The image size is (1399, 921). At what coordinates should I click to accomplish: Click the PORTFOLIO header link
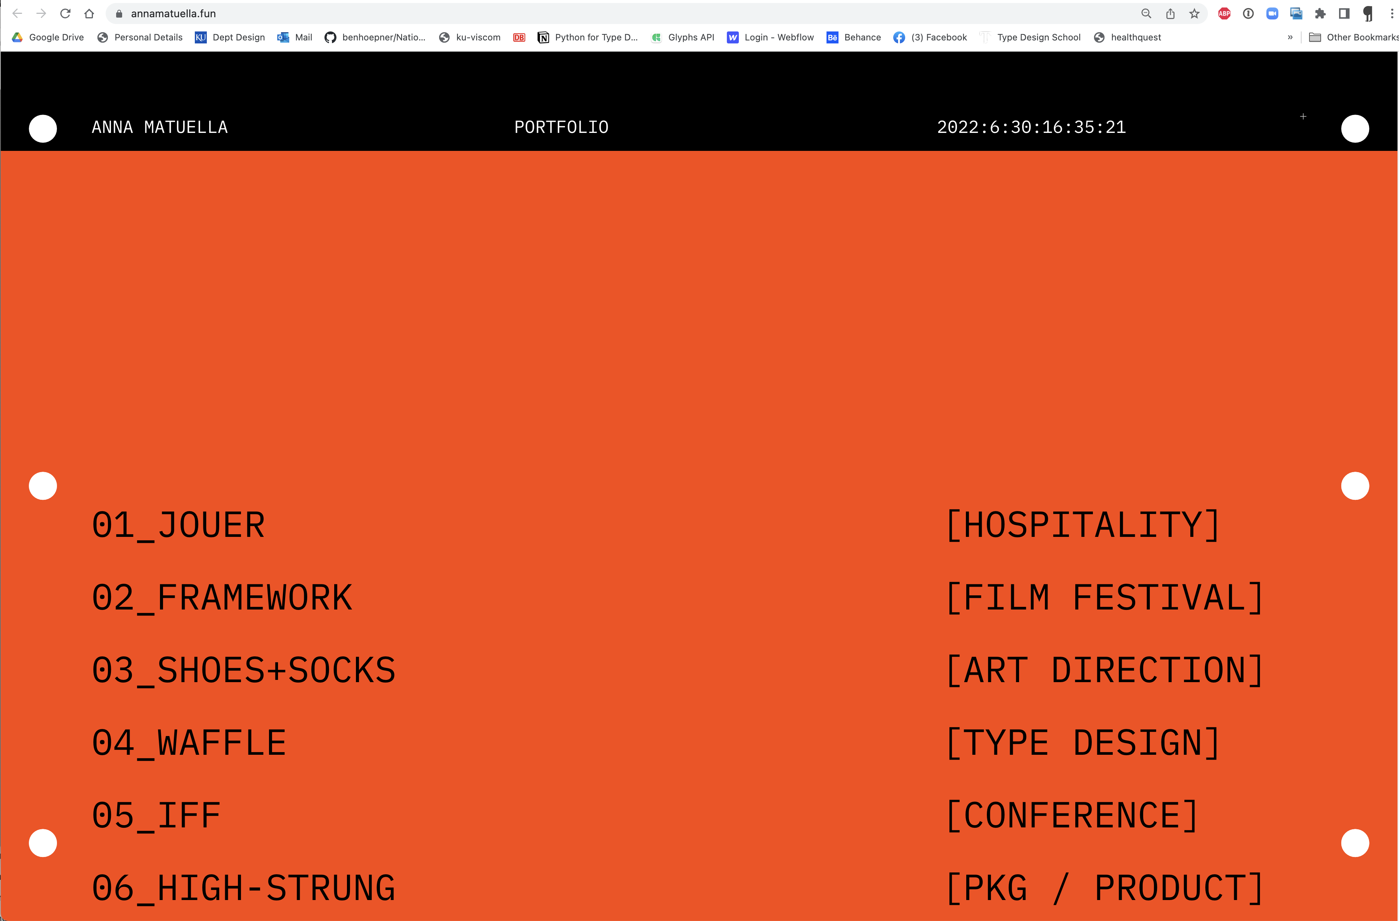(561, 127)
